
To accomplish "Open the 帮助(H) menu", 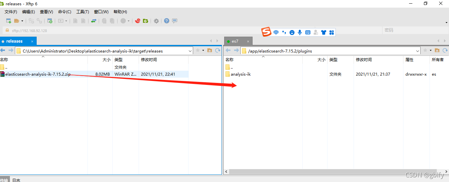I will (120, 12).
